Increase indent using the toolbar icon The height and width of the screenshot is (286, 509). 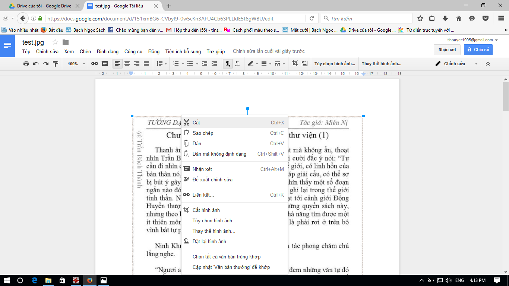(214, 64)
